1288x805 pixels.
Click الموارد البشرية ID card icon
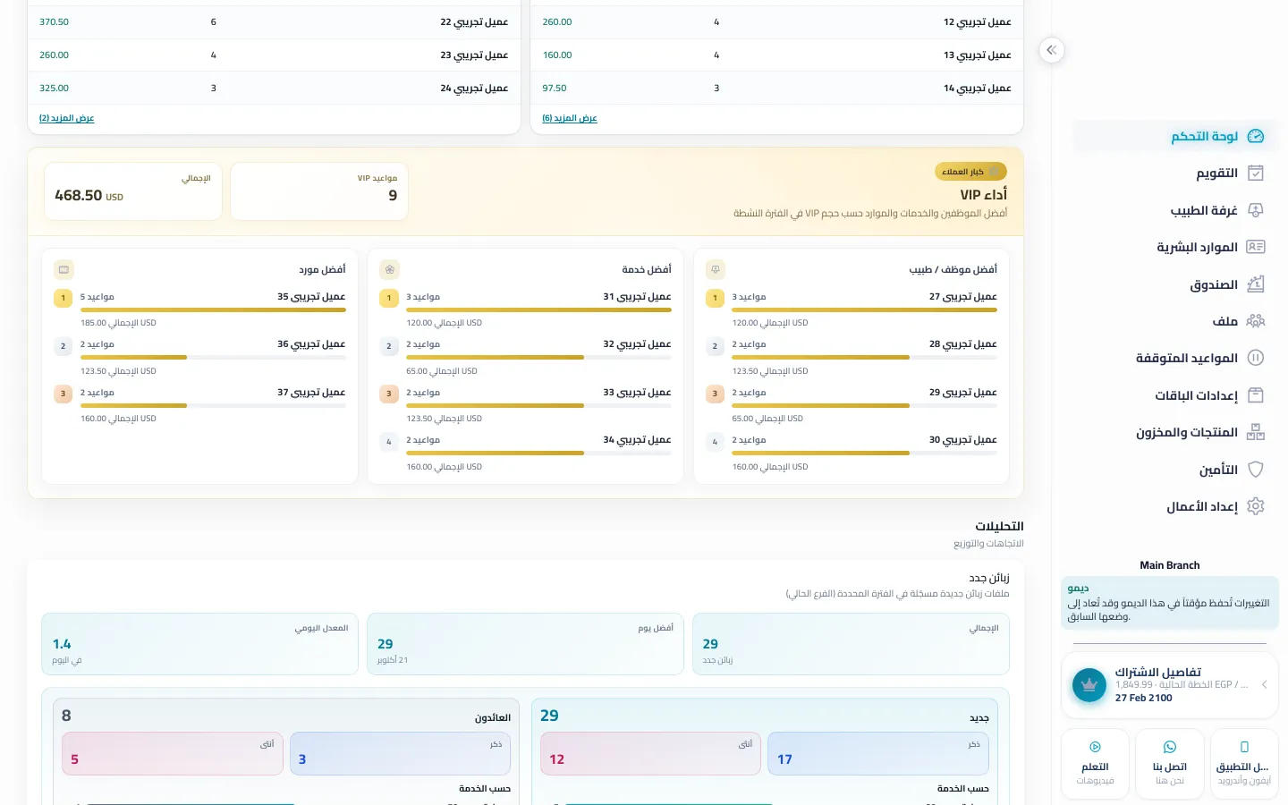coord(1256,247)
